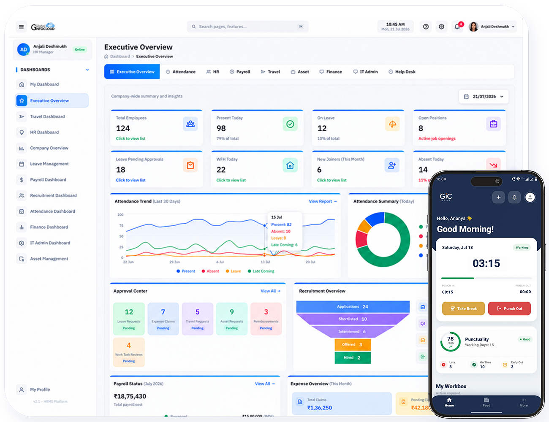Click the Total Employees view list link
The height and width of the screenshot is (422, 549).
point(130,138)
